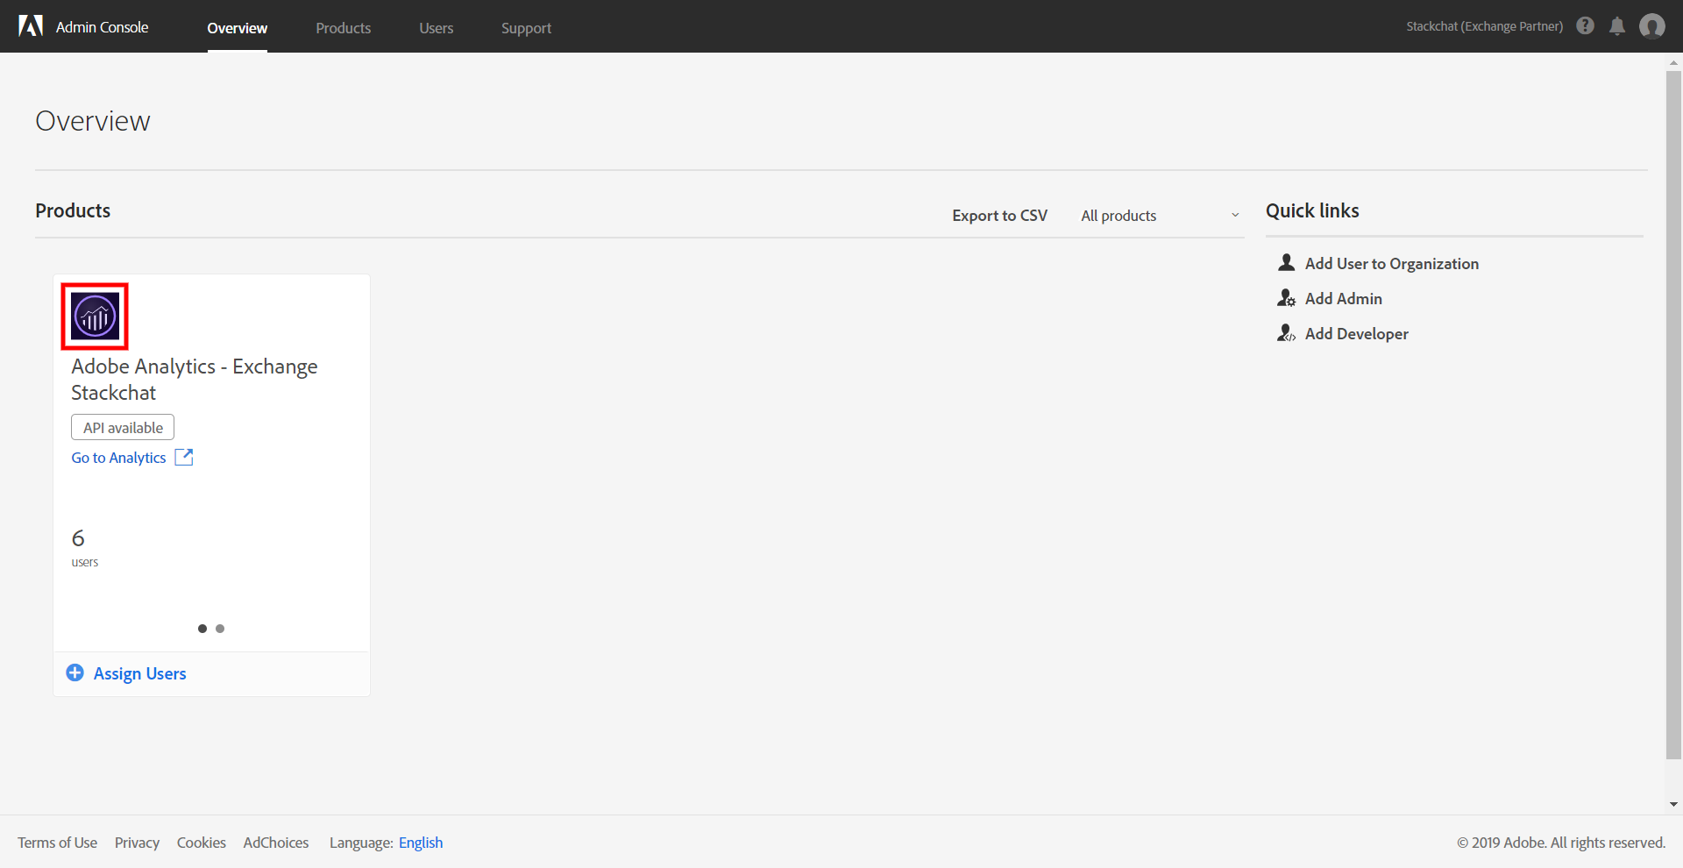Open the Products tab
Viewport: 1683px width, 868px height.
[344, 28]
